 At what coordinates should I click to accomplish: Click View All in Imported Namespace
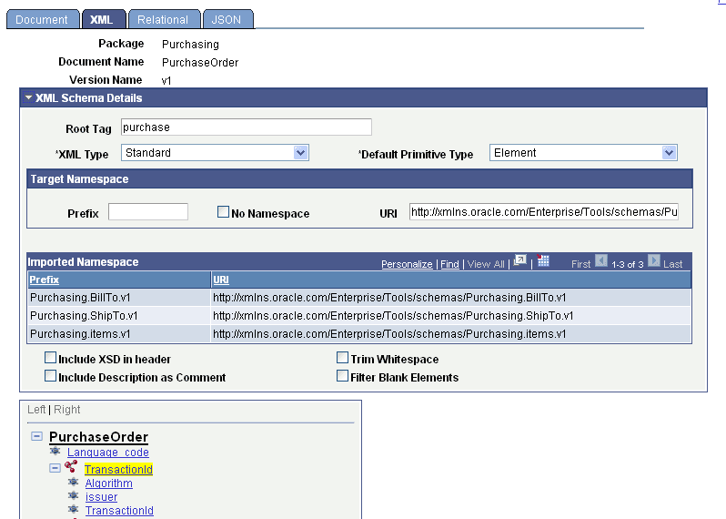pos(486,264)
